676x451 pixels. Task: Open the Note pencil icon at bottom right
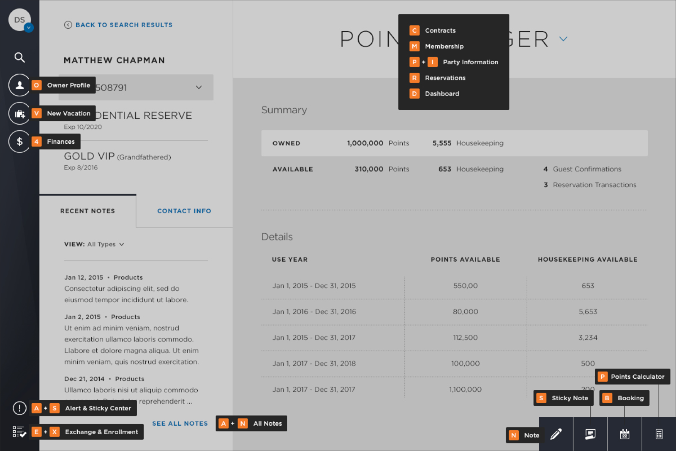pos(556,434)
